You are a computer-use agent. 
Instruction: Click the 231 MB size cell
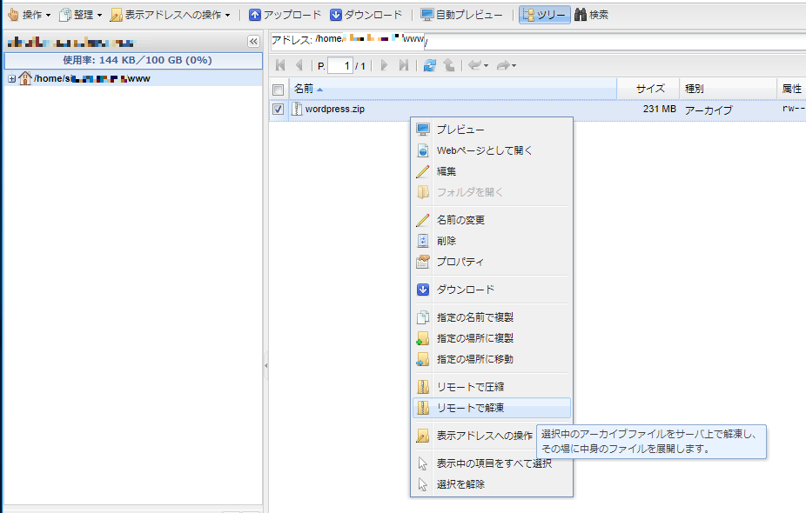pos(660,109)
